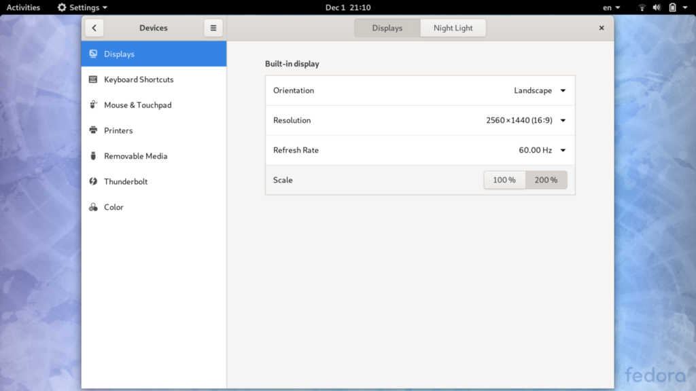Screen dimensions: 696x391
Task: Click the Scale label
Action: pyautogui.click(x=283, y=180)
